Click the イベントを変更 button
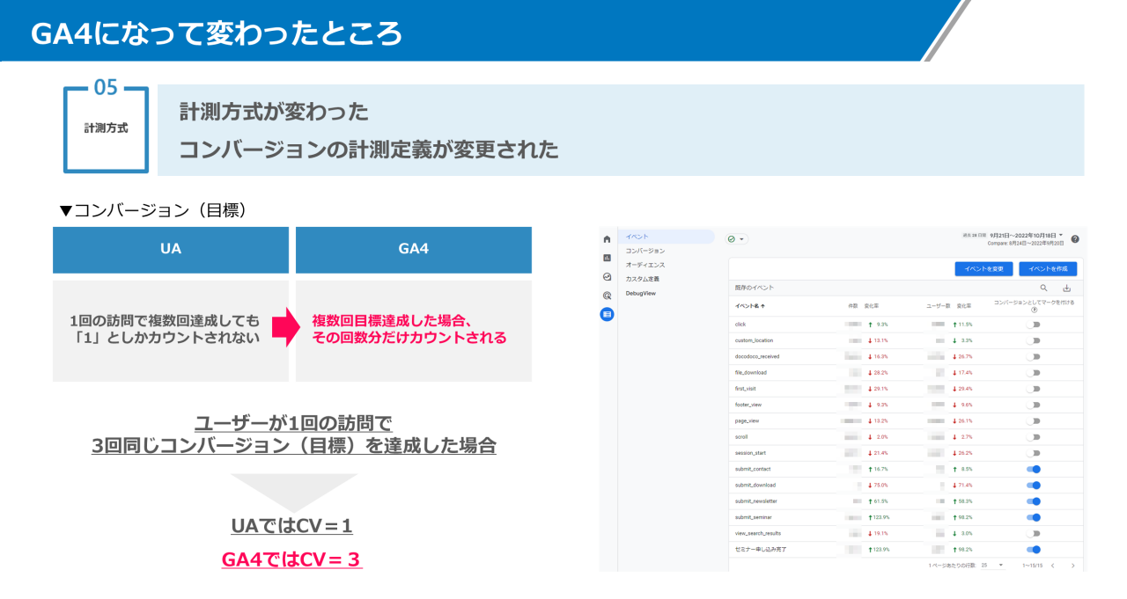 (983, 269)
